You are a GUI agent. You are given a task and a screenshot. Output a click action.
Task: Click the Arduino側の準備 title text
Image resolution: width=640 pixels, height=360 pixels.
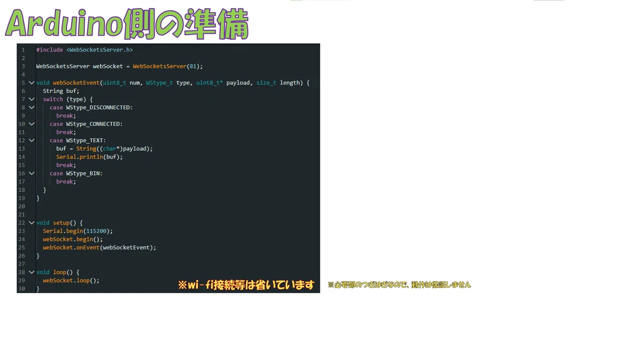pos(127,25)
